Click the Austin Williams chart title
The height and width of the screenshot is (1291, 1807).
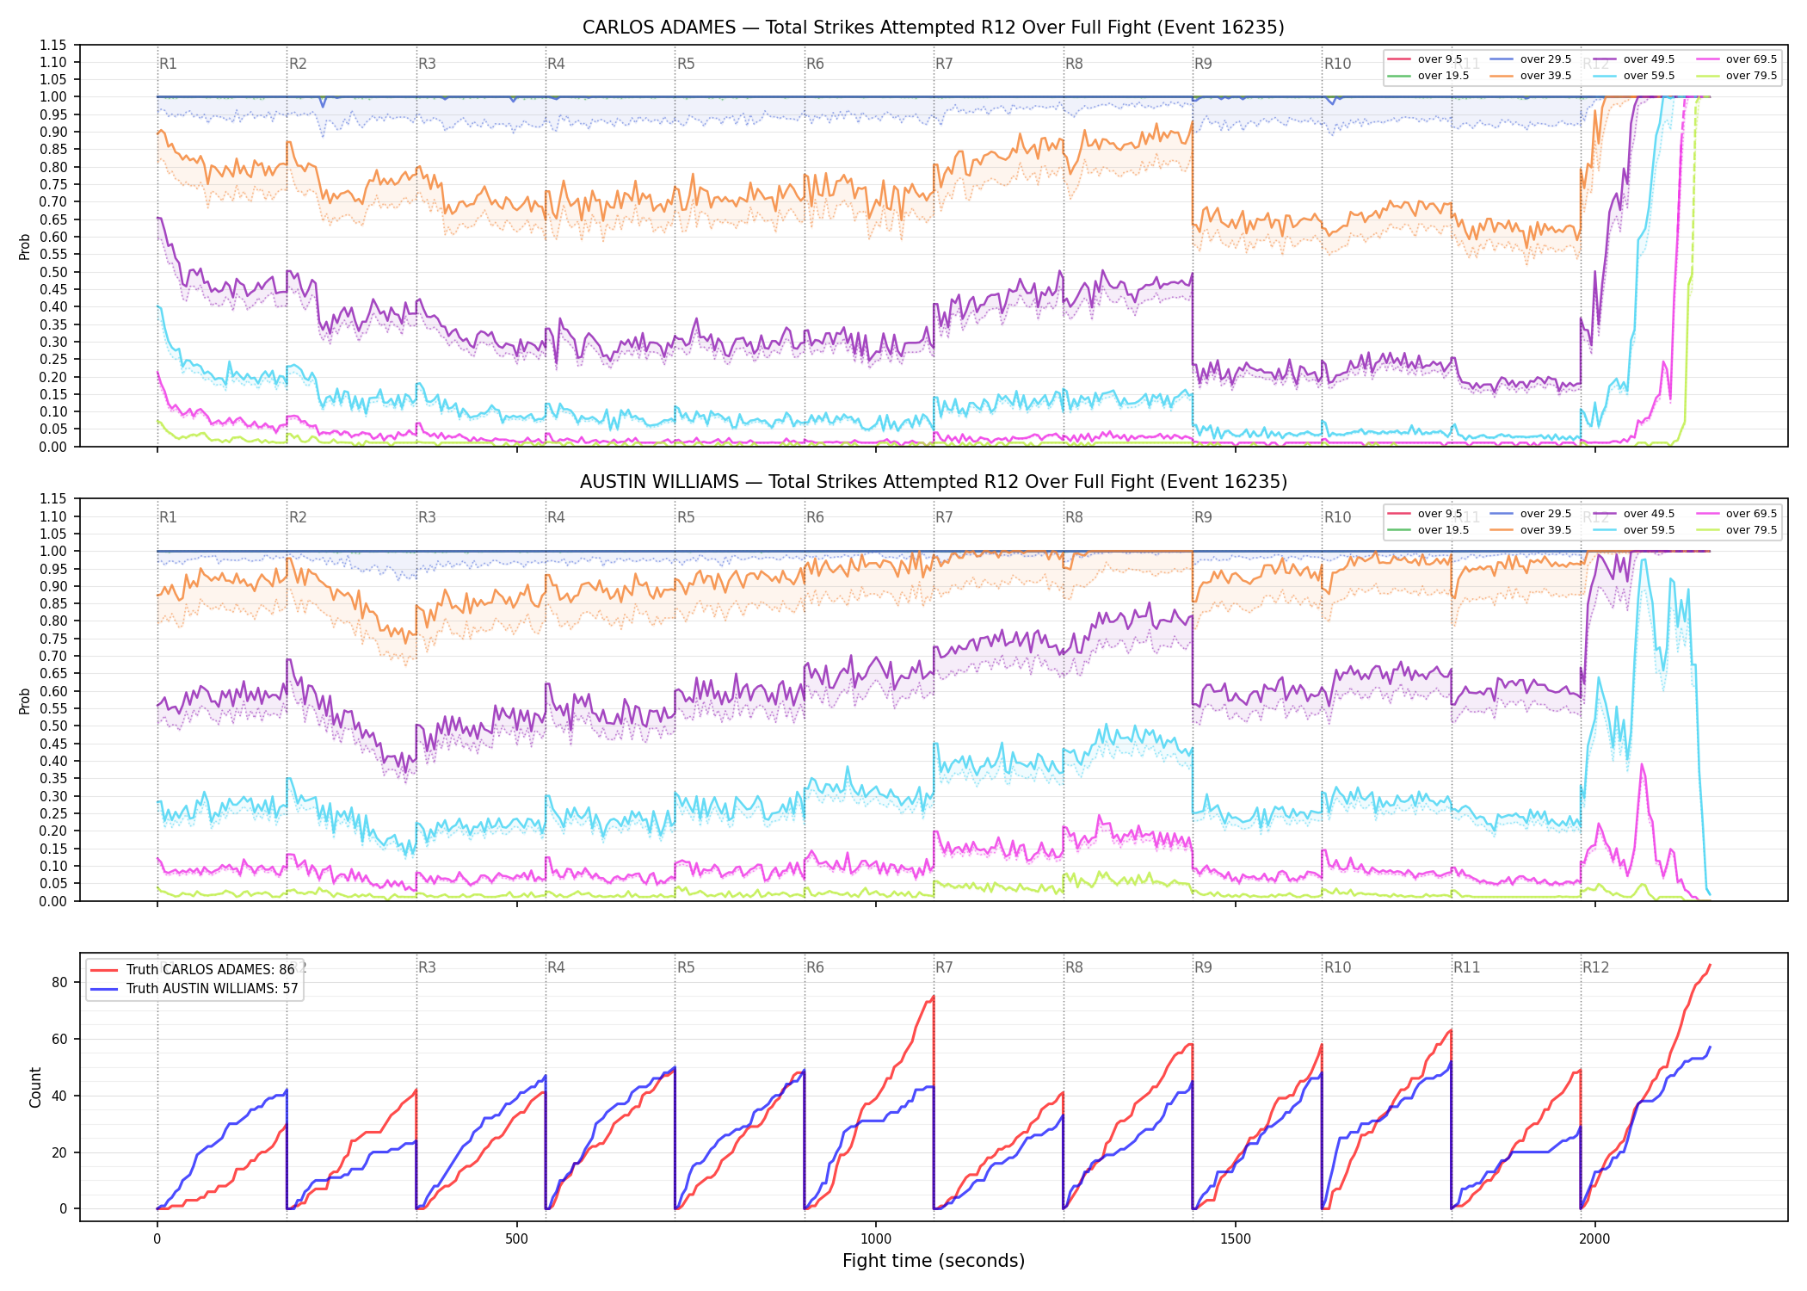pos(933,482)
